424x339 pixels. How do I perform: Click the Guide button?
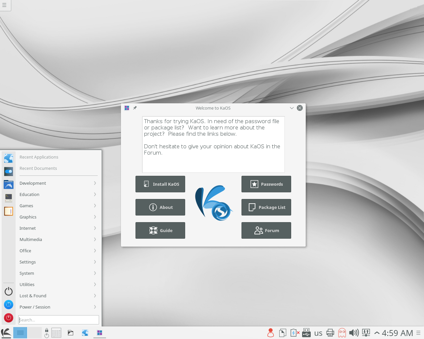click(160, 230)
